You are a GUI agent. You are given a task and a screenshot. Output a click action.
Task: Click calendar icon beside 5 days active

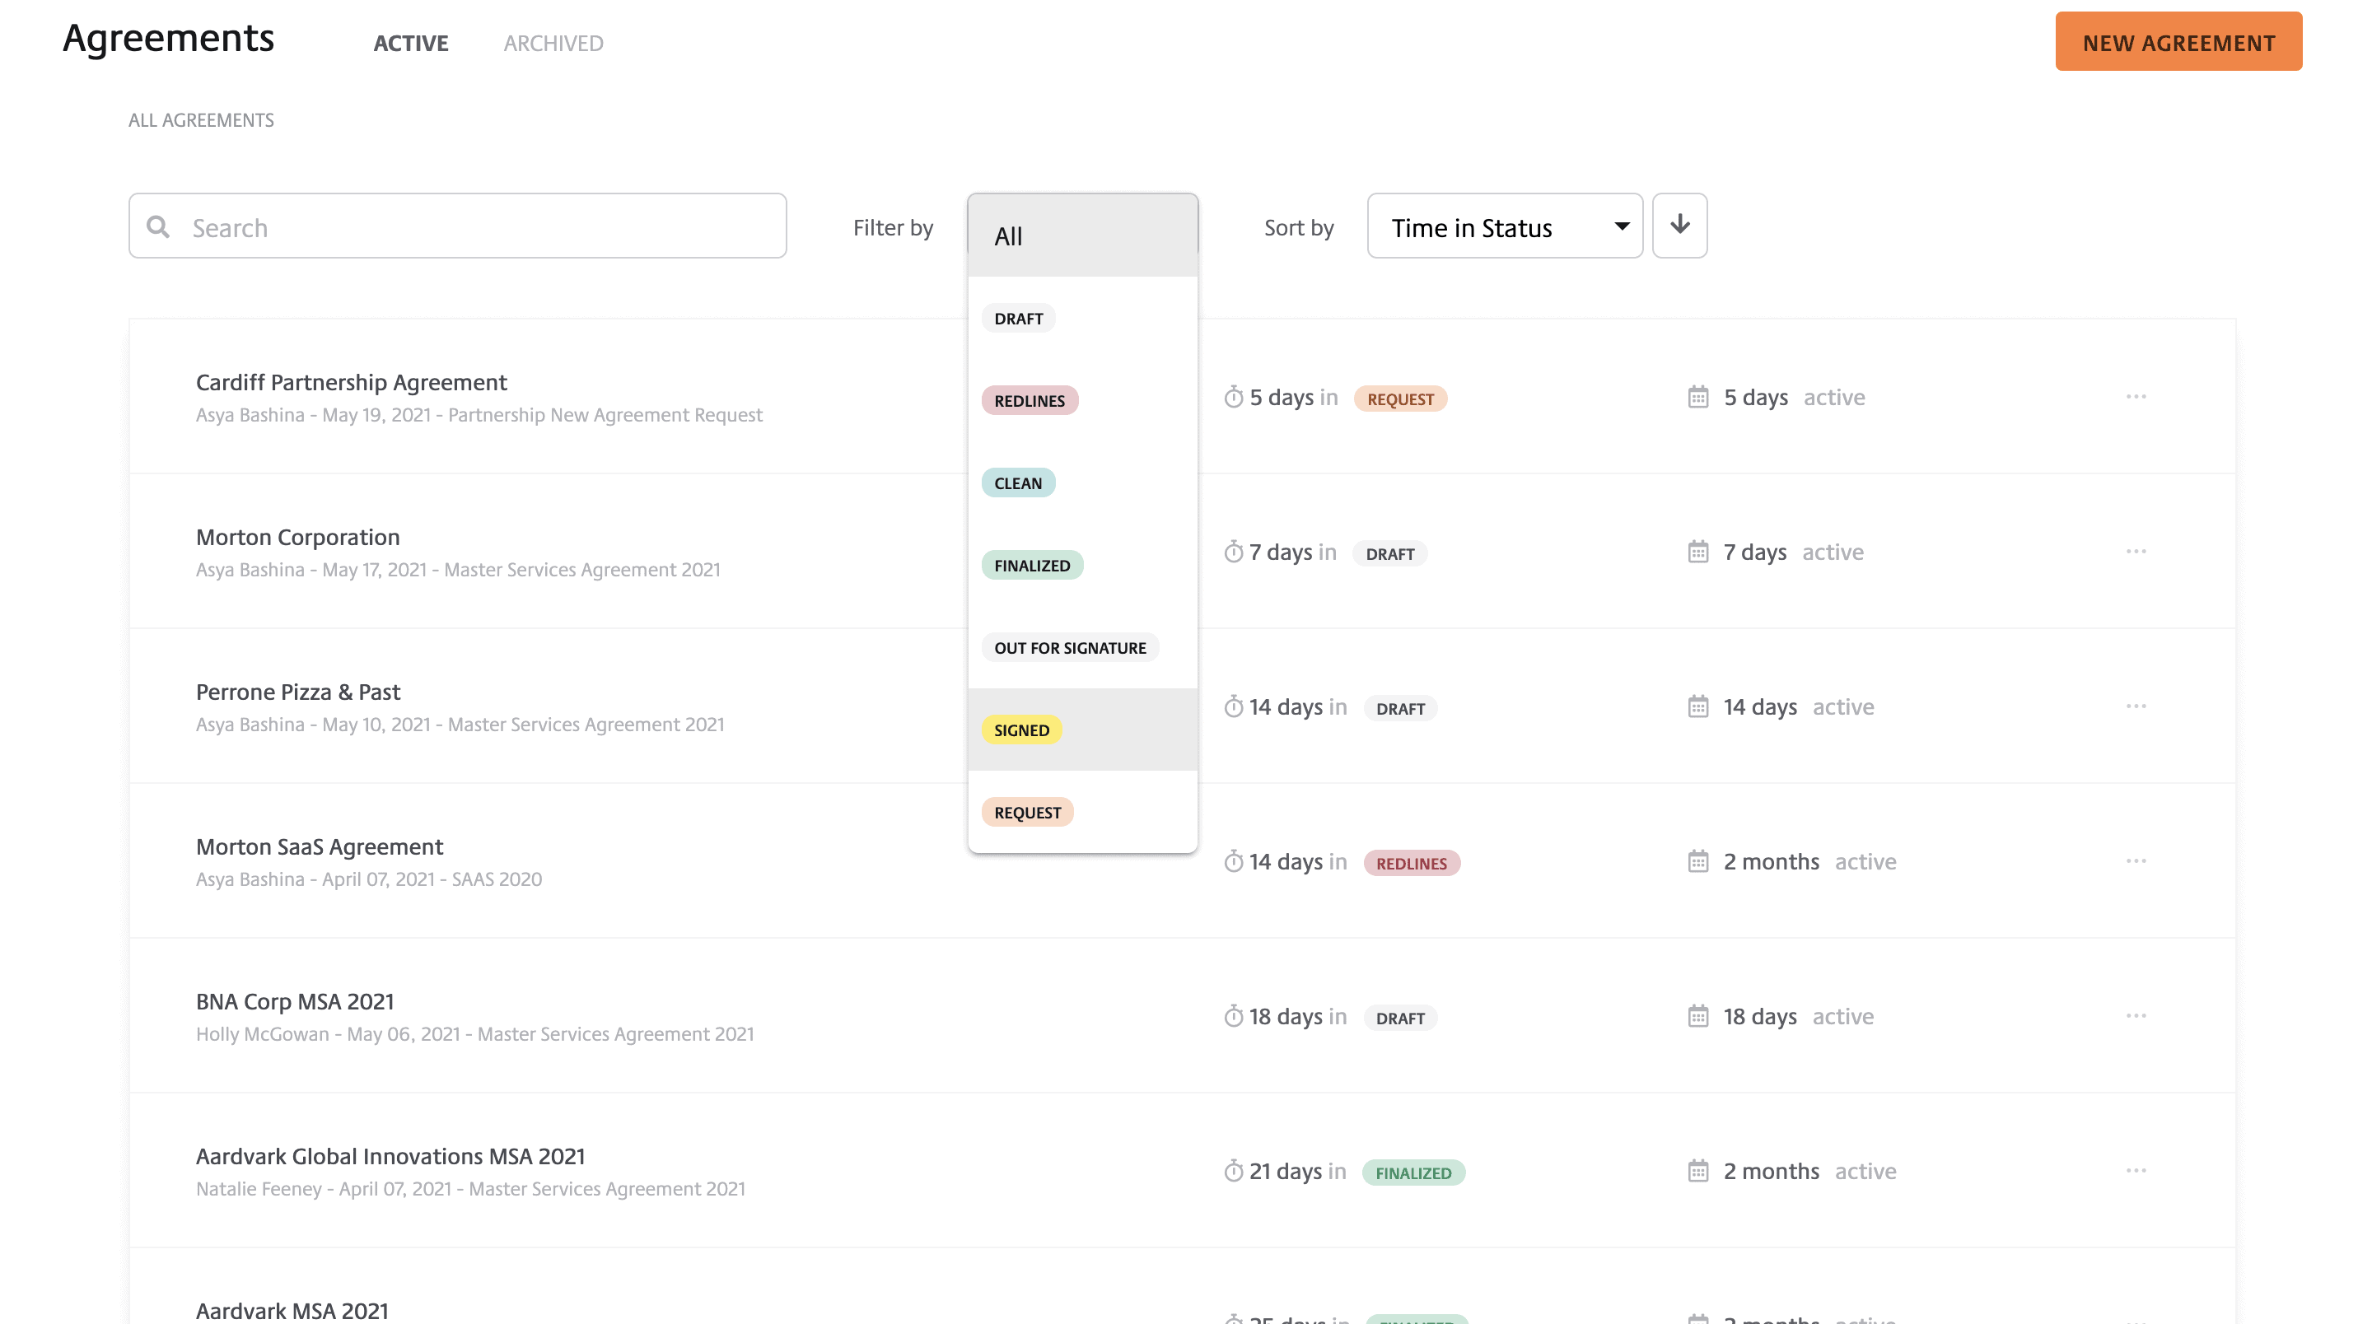1698,396
